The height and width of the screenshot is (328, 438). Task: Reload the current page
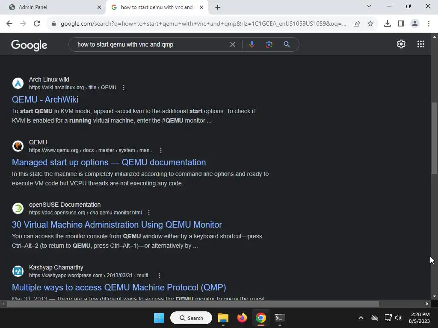(37, 23)
